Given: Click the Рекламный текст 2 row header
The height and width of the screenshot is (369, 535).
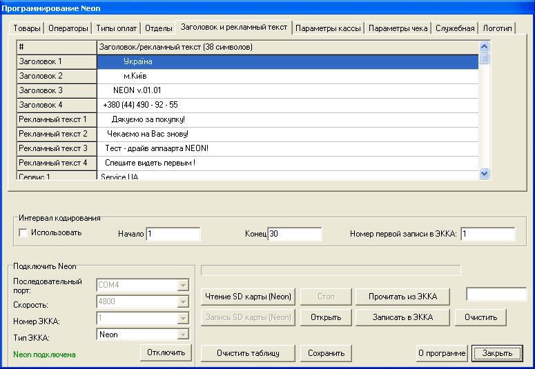Looking at the screenshot, I should click(57, 134).
